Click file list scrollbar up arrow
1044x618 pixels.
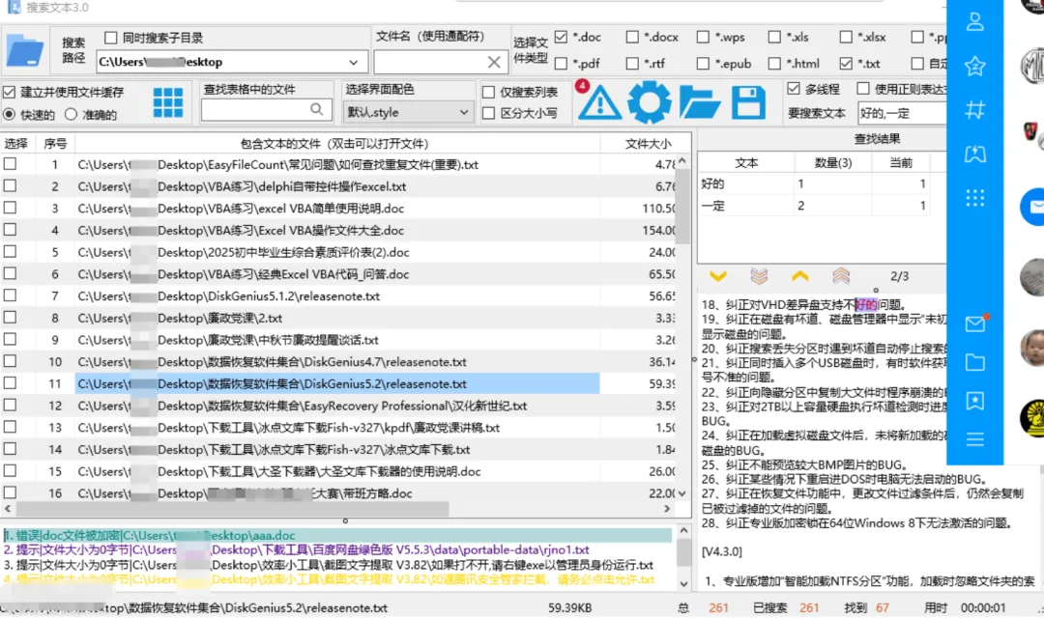[682, 161]
